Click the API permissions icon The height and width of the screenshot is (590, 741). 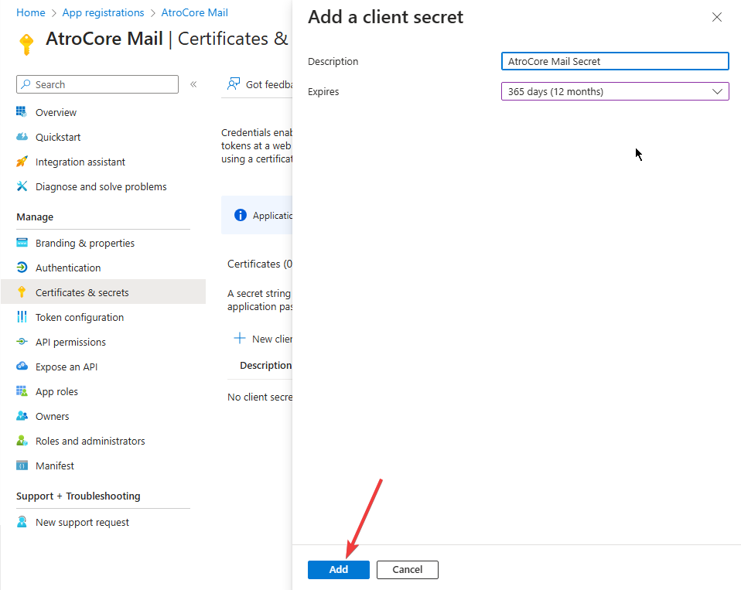pyautogui.click(x=22, y=342)
